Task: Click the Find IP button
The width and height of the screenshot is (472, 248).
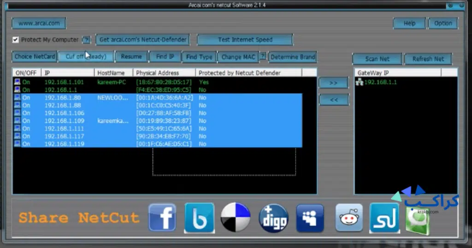Action: pyautogui.click(x=165, y=57)
